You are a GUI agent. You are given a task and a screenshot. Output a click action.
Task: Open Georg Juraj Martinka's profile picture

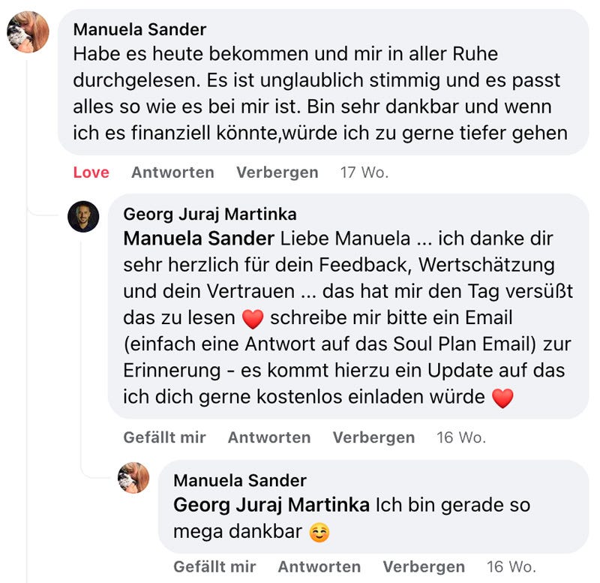coord(83,217)
